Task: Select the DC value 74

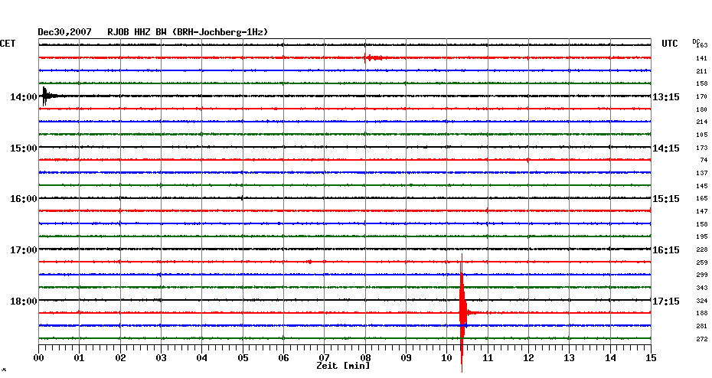Action: tap(704, 160)
